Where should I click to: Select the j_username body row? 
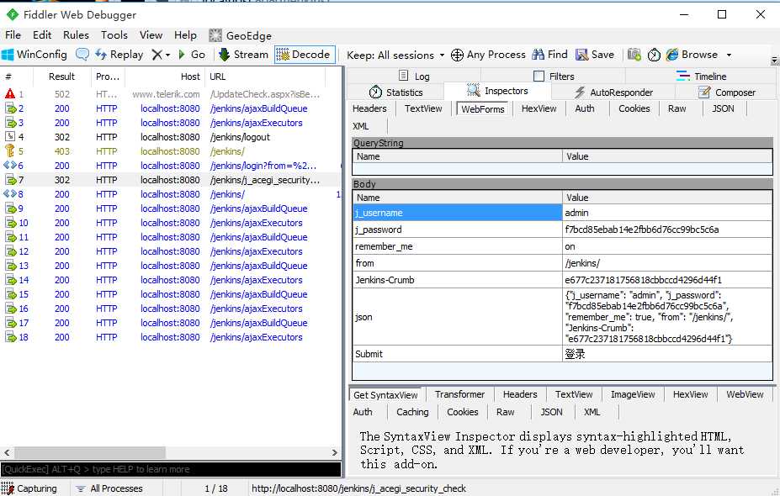tap(562, 213)
